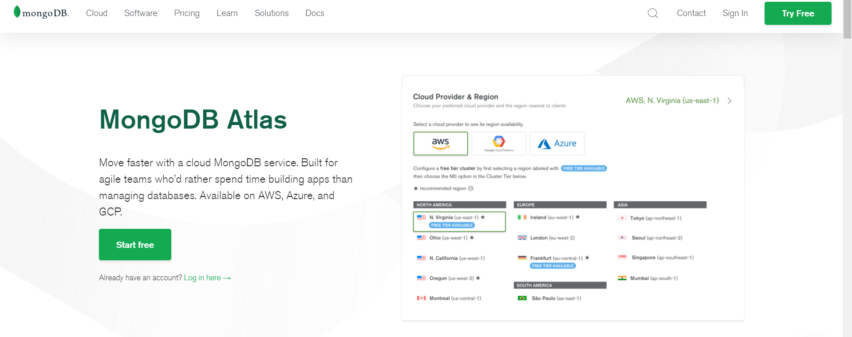
Task: Choose the Ohio region option
Action: pyautogui.click(x=448, y=238)
